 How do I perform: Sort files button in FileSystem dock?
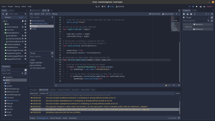26,73
